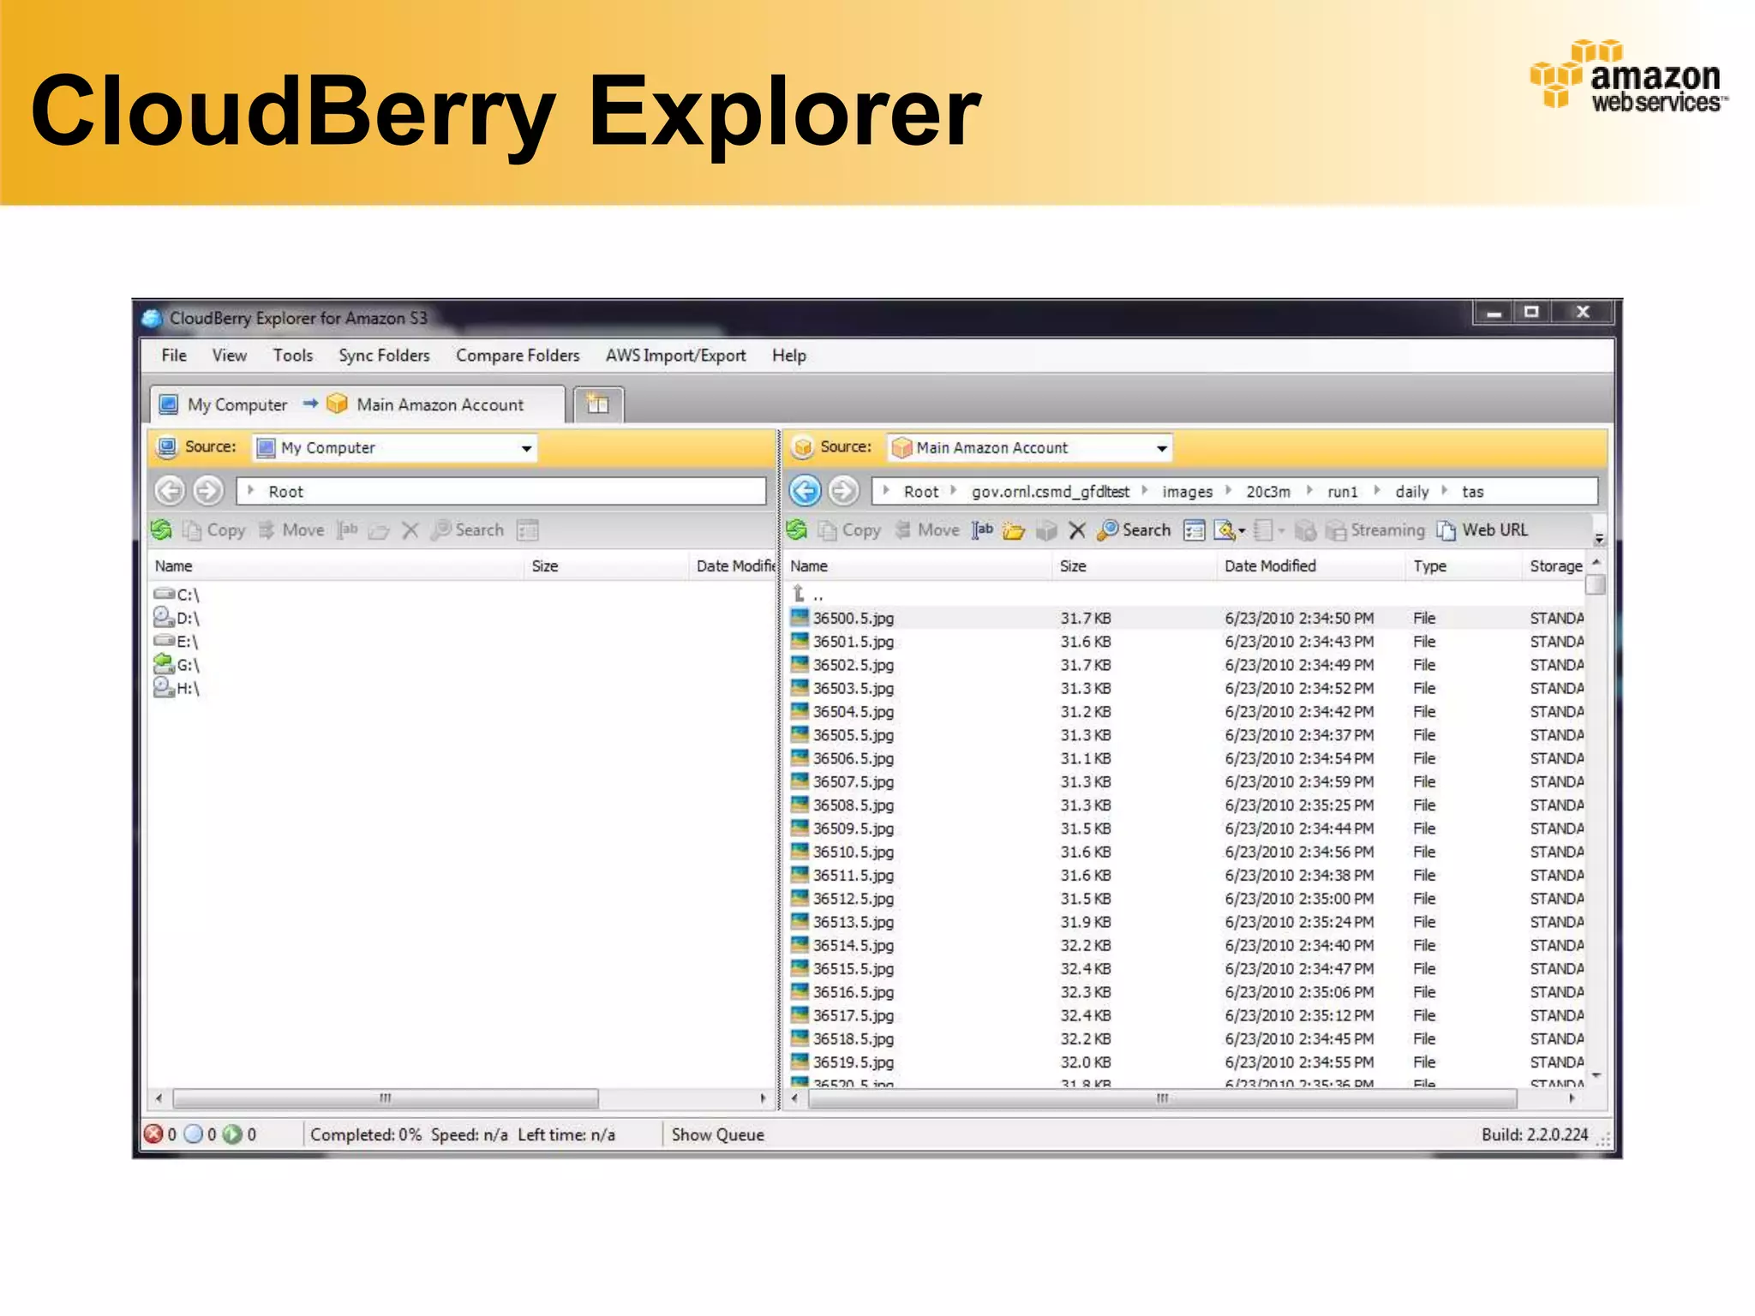Viewport: 1755px width, 1316px height.
Task: Sort by the right pane Type column header
Action: [1464, 566]
